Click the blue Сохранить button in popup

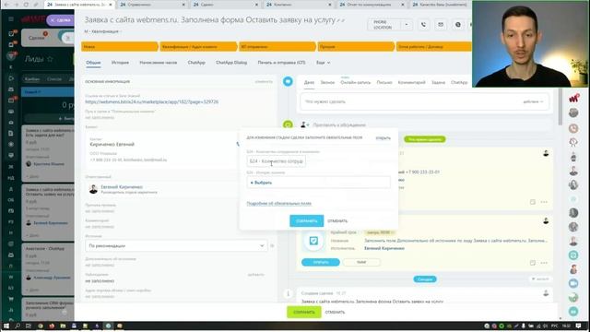[x=307, y=221]
